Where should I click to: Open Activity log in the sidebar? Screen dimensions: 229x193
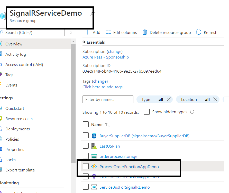16,54
